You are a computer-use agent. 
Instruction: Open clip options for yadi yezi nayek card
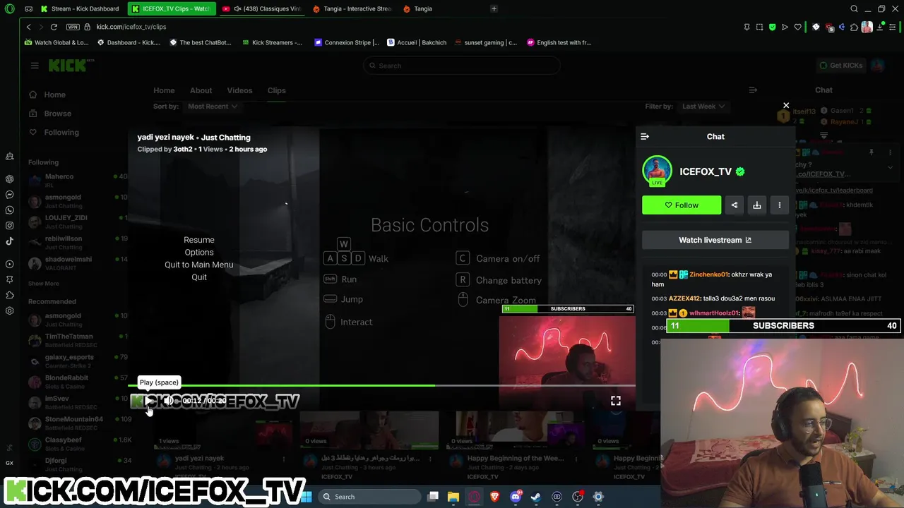tap(284, 459)
